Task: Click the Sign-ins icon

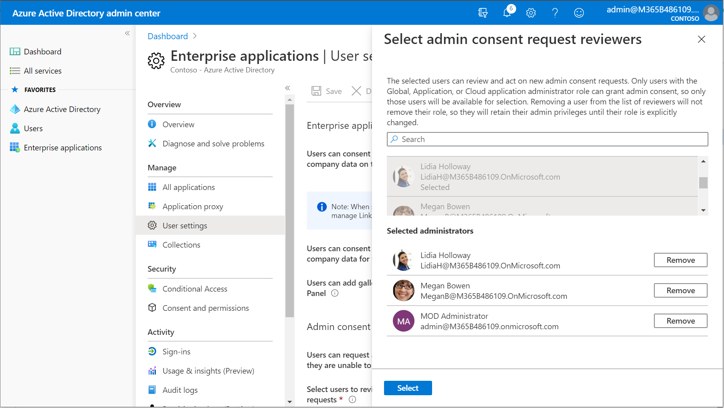Action: (152, 351)
